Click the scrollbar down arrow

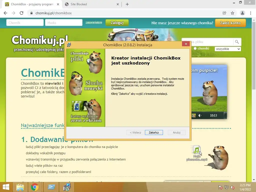254,180
